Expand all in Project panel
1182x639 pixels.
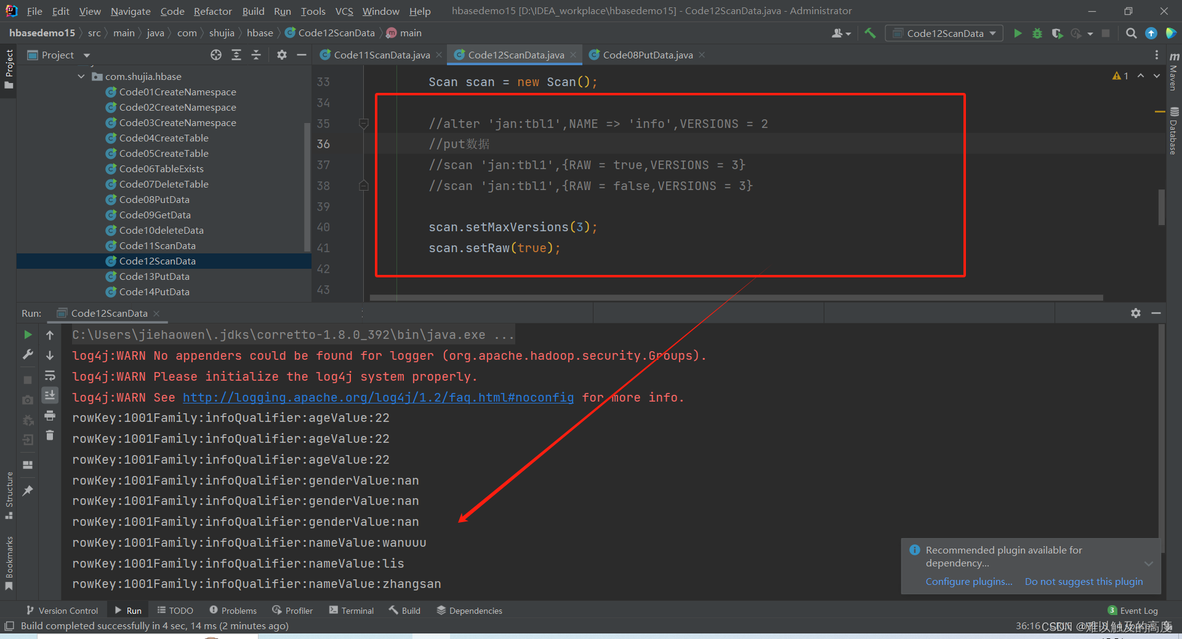click(x=236, y=55)
